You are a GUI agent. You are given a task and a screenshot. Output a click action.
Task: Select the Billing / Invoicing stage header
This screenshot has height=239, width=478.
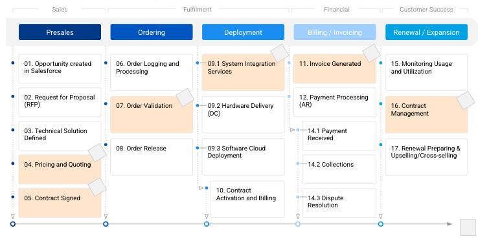pyautogui.click(x=335, y=32)
